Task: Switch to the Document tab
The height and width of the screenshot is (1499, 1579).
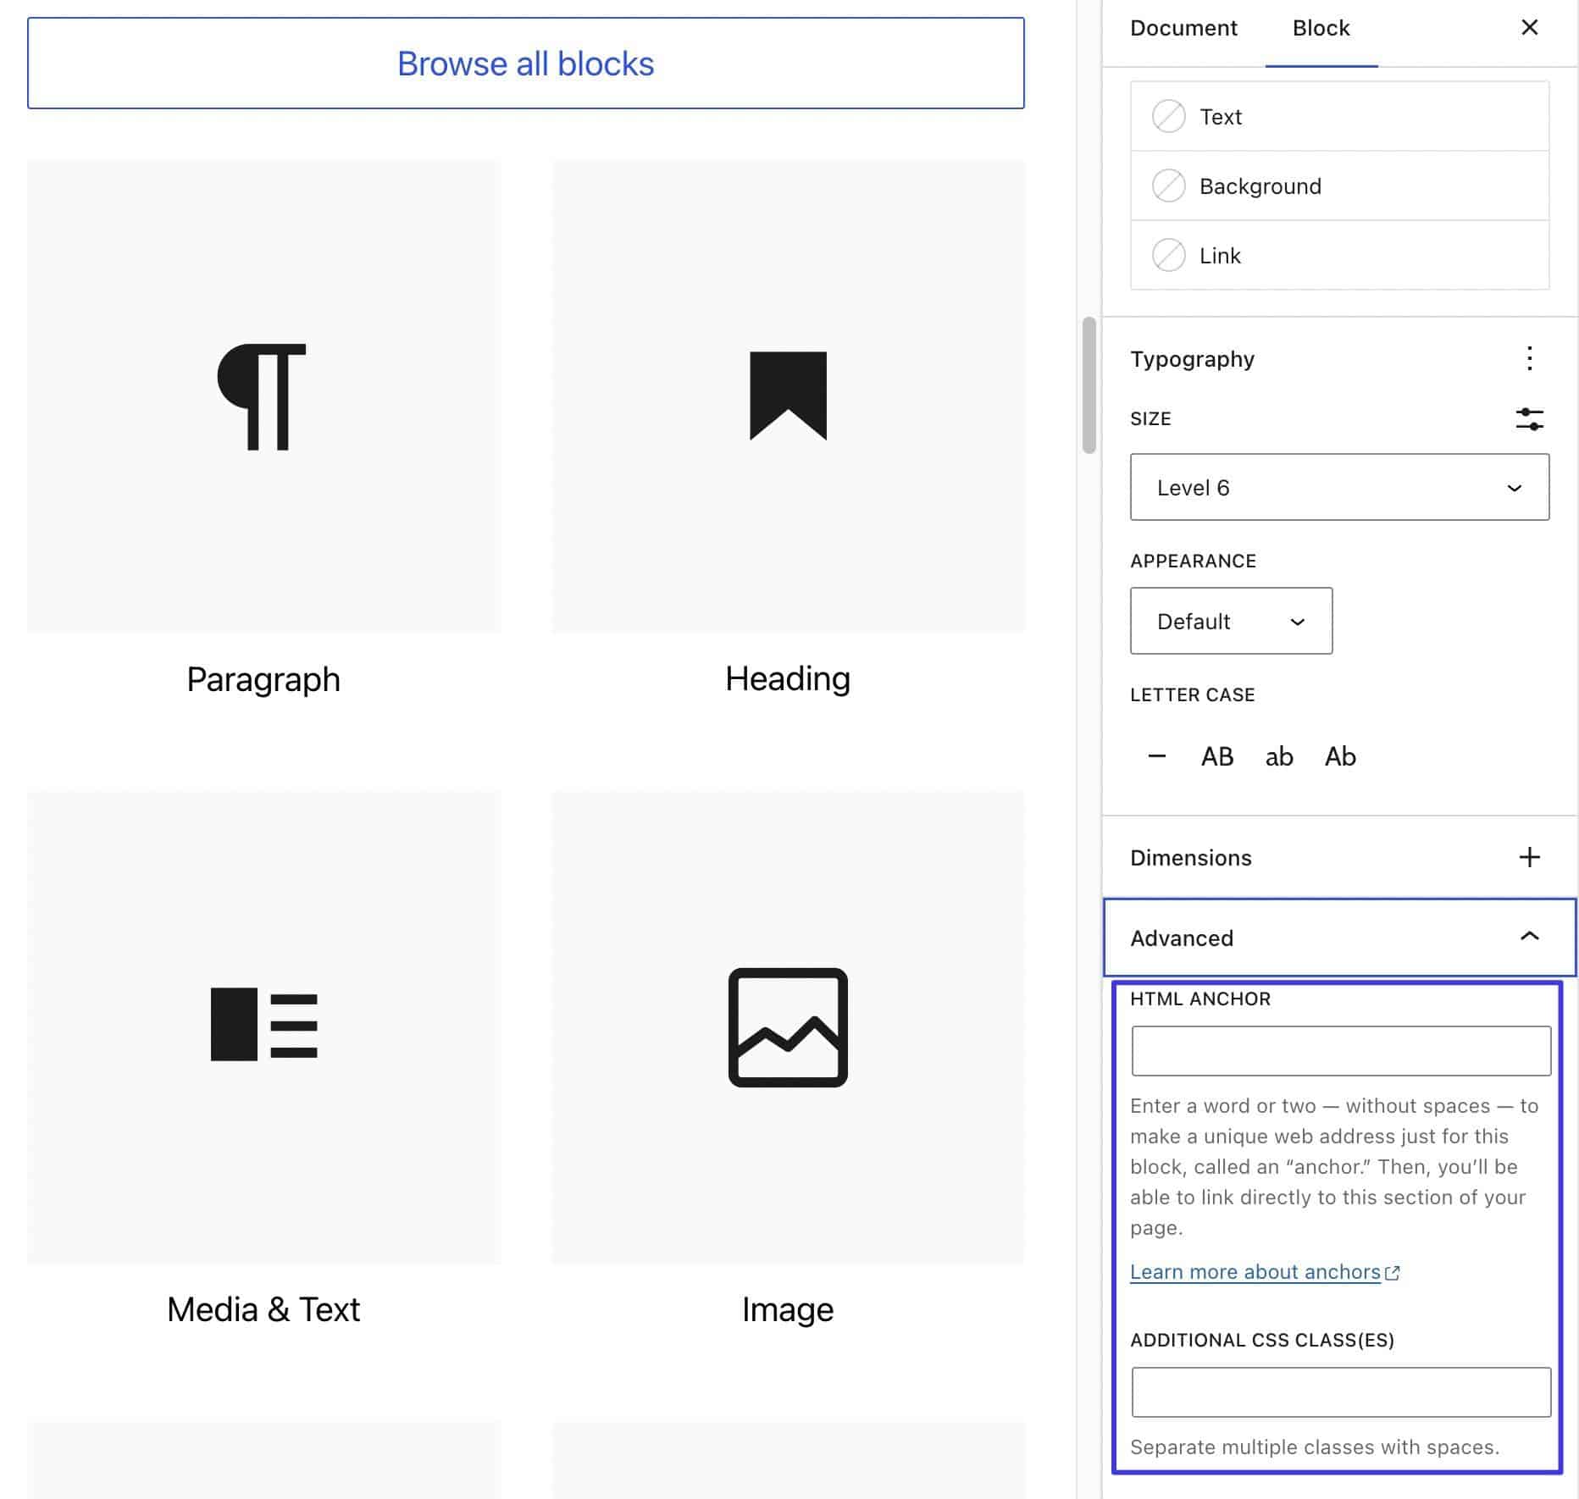Action: point(1183,28)
